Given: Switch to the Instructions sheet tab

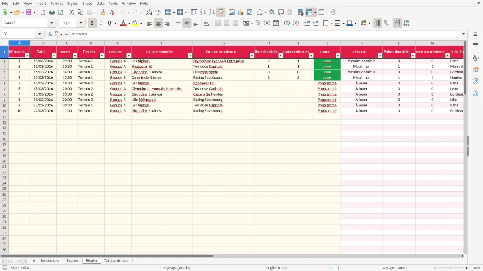Looking at the screenshot, I should point(50,261).
